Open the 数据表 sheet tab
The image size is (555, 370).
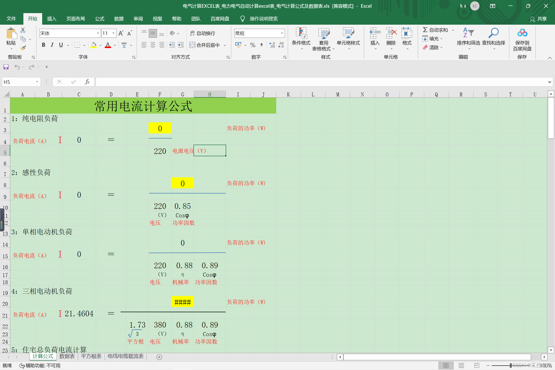click(67, 357)
